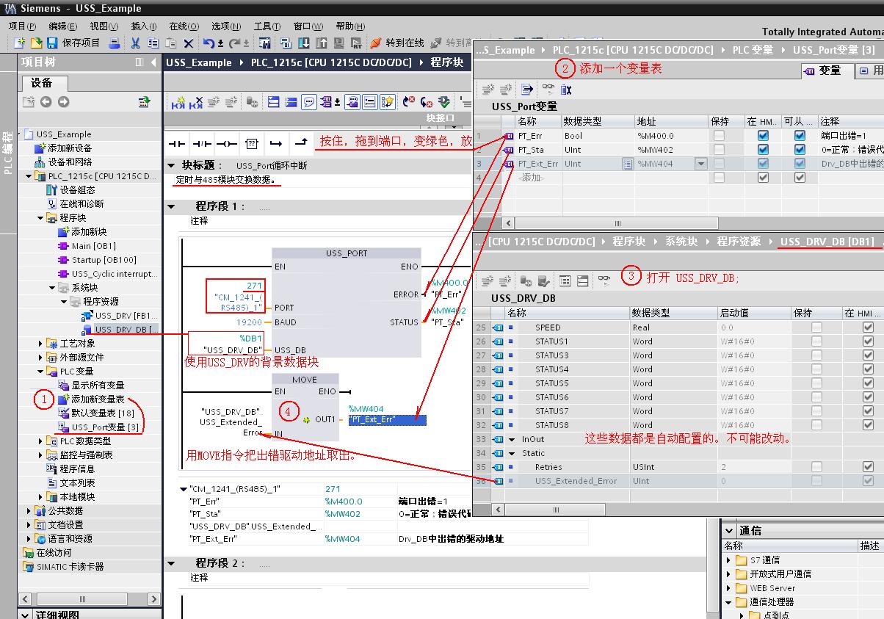Click the upload from device icon

(321, 43)
